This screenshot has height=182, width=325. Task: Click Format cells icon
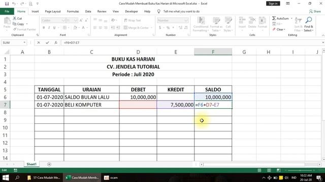point(262,21)
